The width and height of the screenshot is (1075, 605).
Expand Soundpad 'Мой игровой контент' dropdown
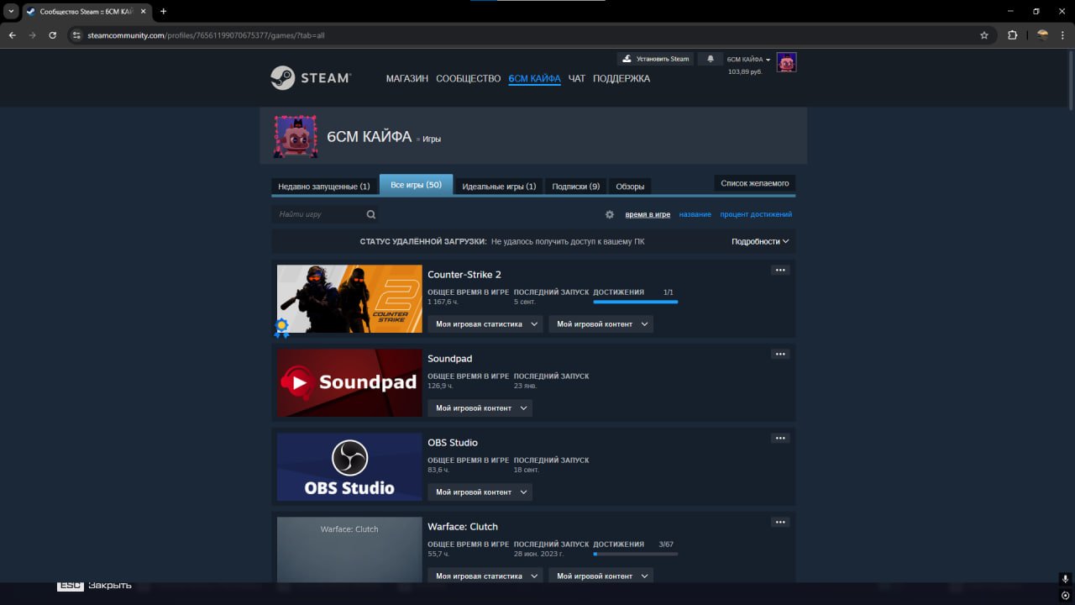click(480, 408)
